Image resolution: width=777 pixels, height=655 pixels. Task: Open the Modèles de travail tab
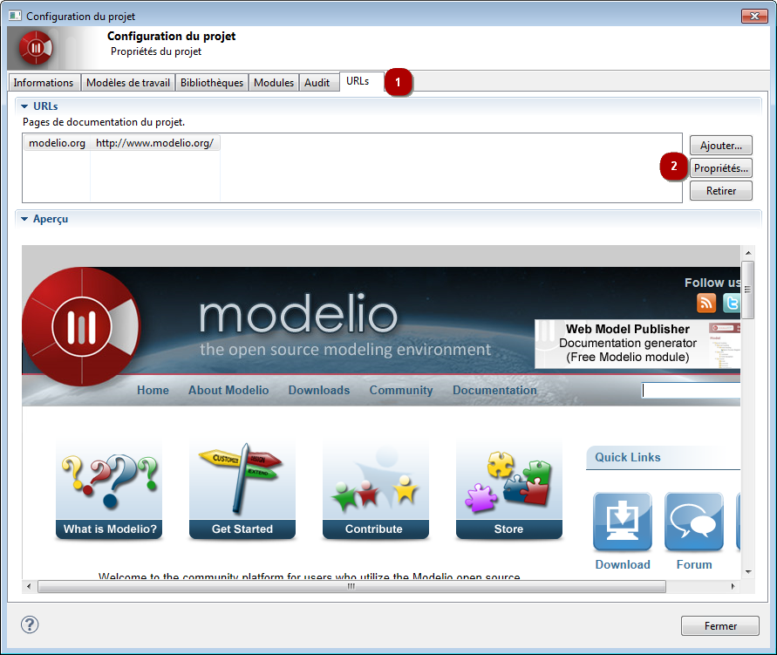tap(128, 83)
